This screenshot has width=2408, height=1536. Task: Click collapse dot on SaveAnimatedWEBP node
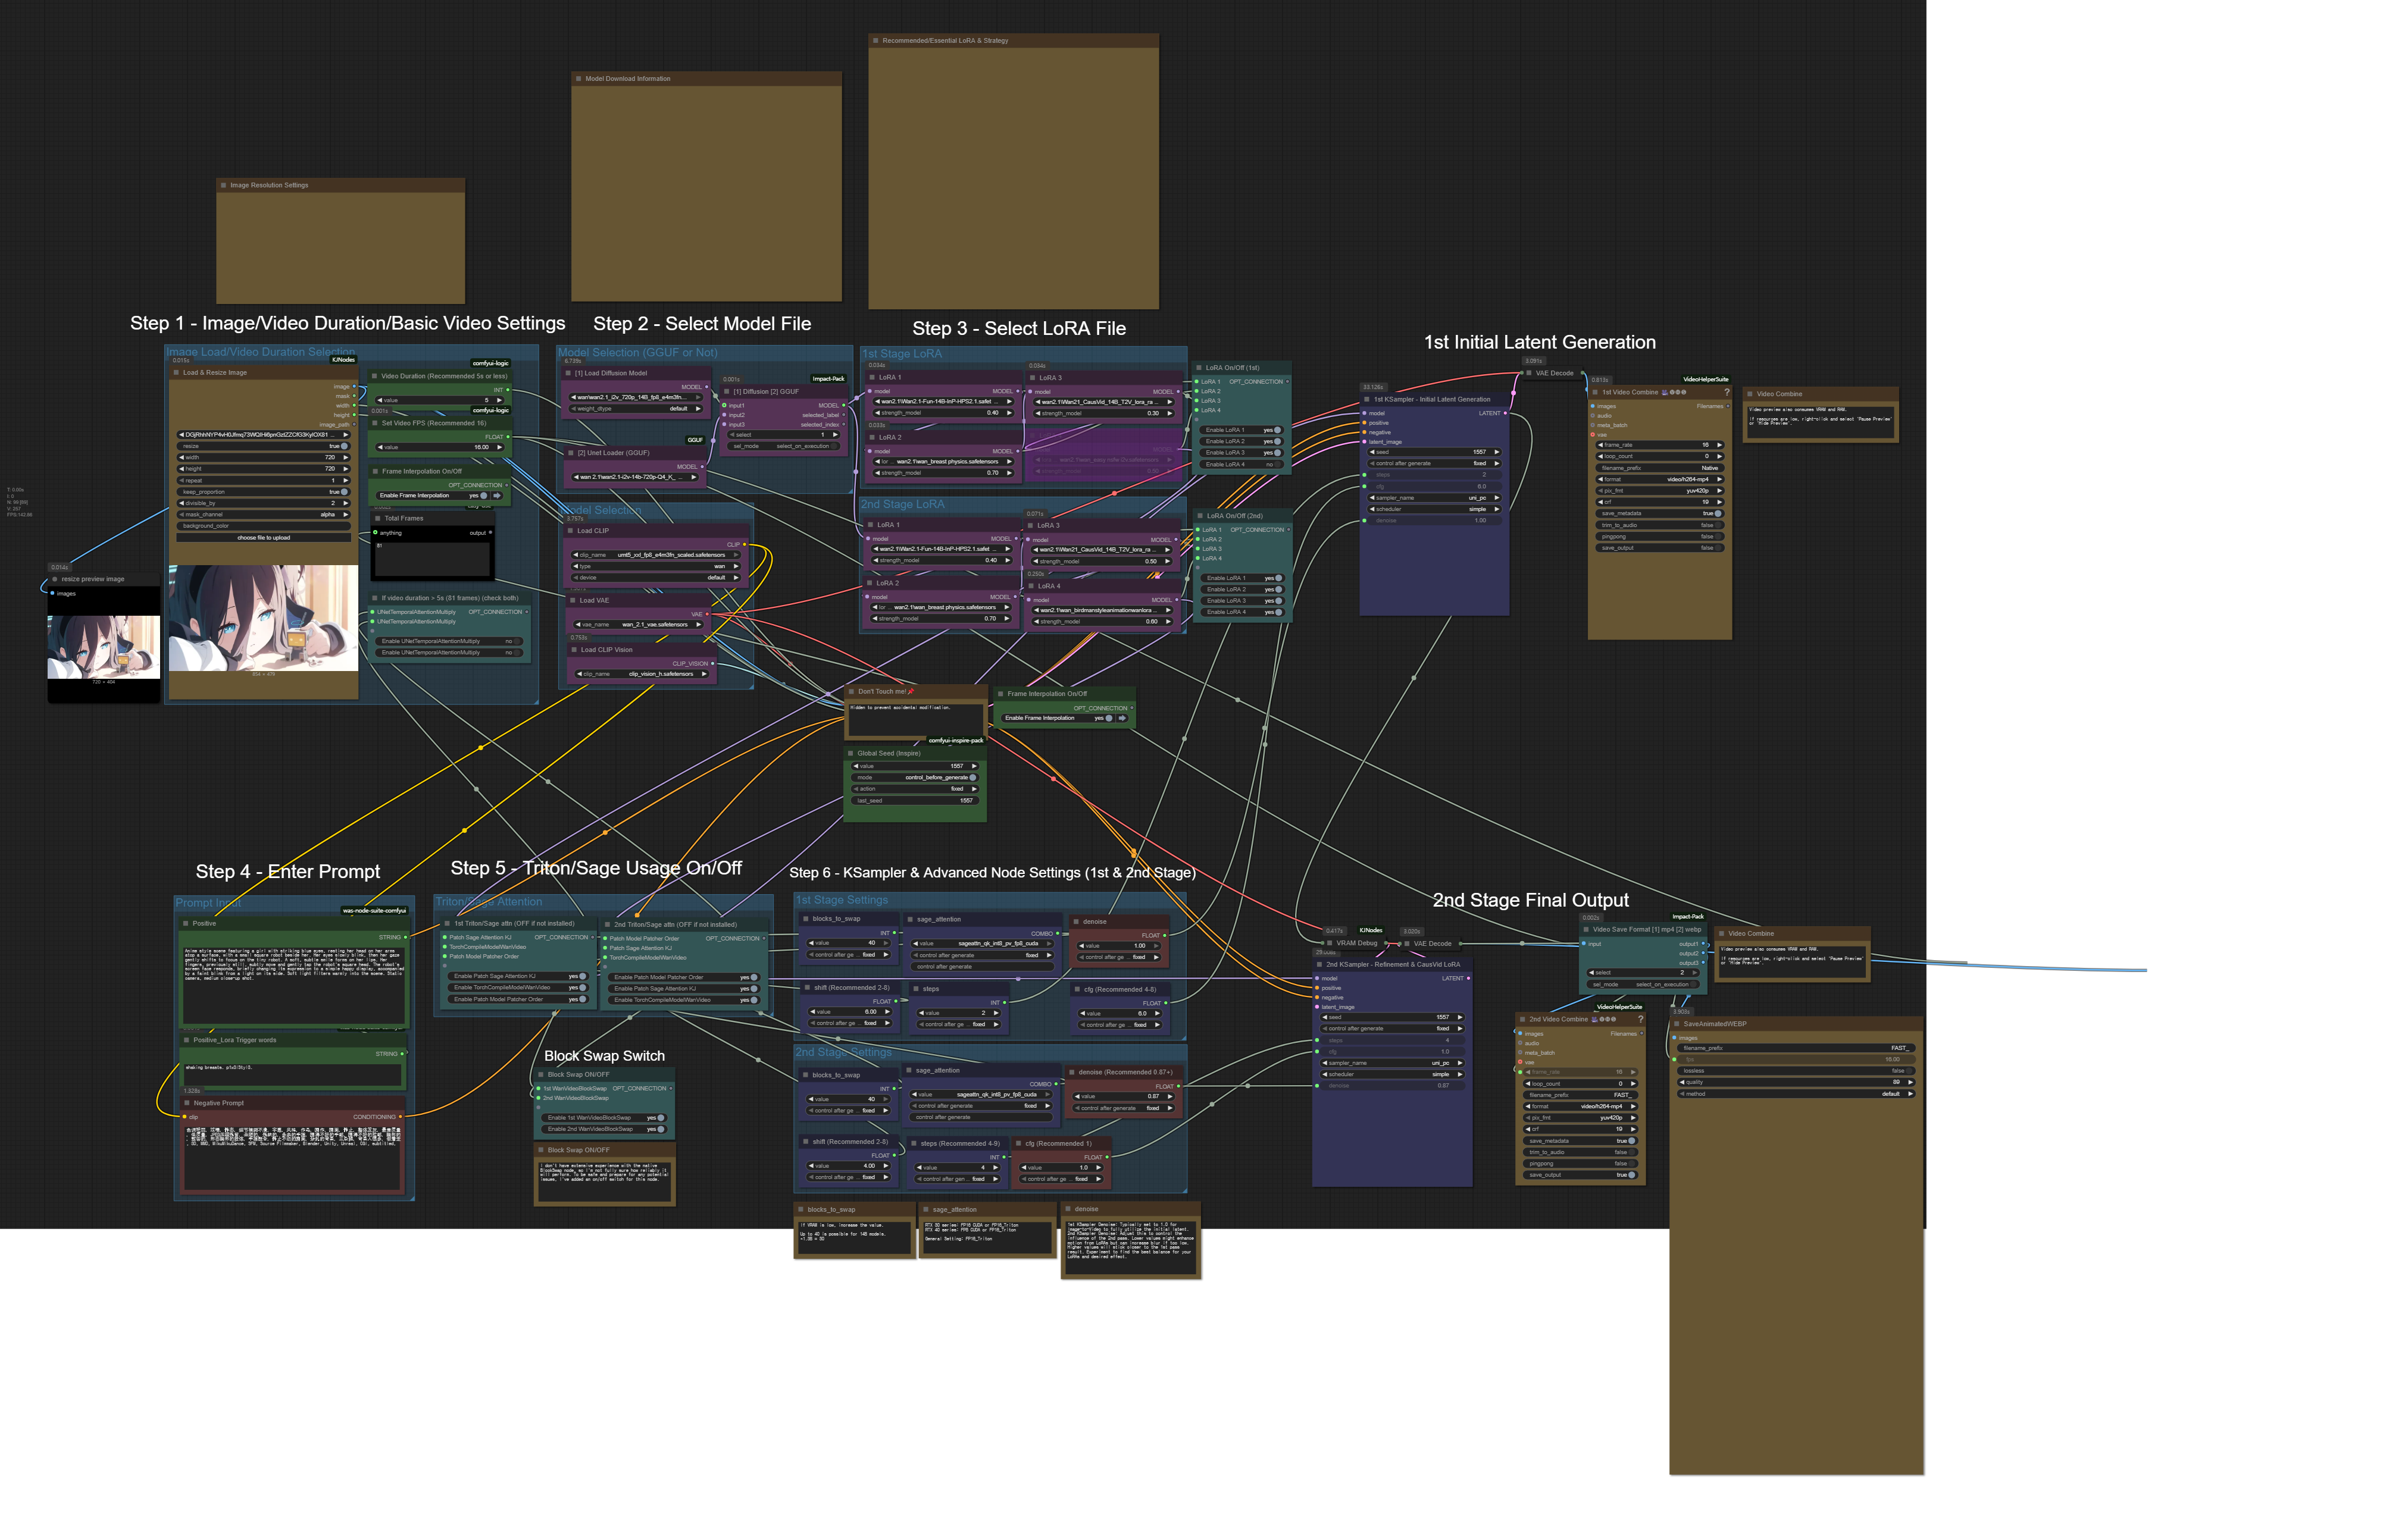pos(1677,1023)
